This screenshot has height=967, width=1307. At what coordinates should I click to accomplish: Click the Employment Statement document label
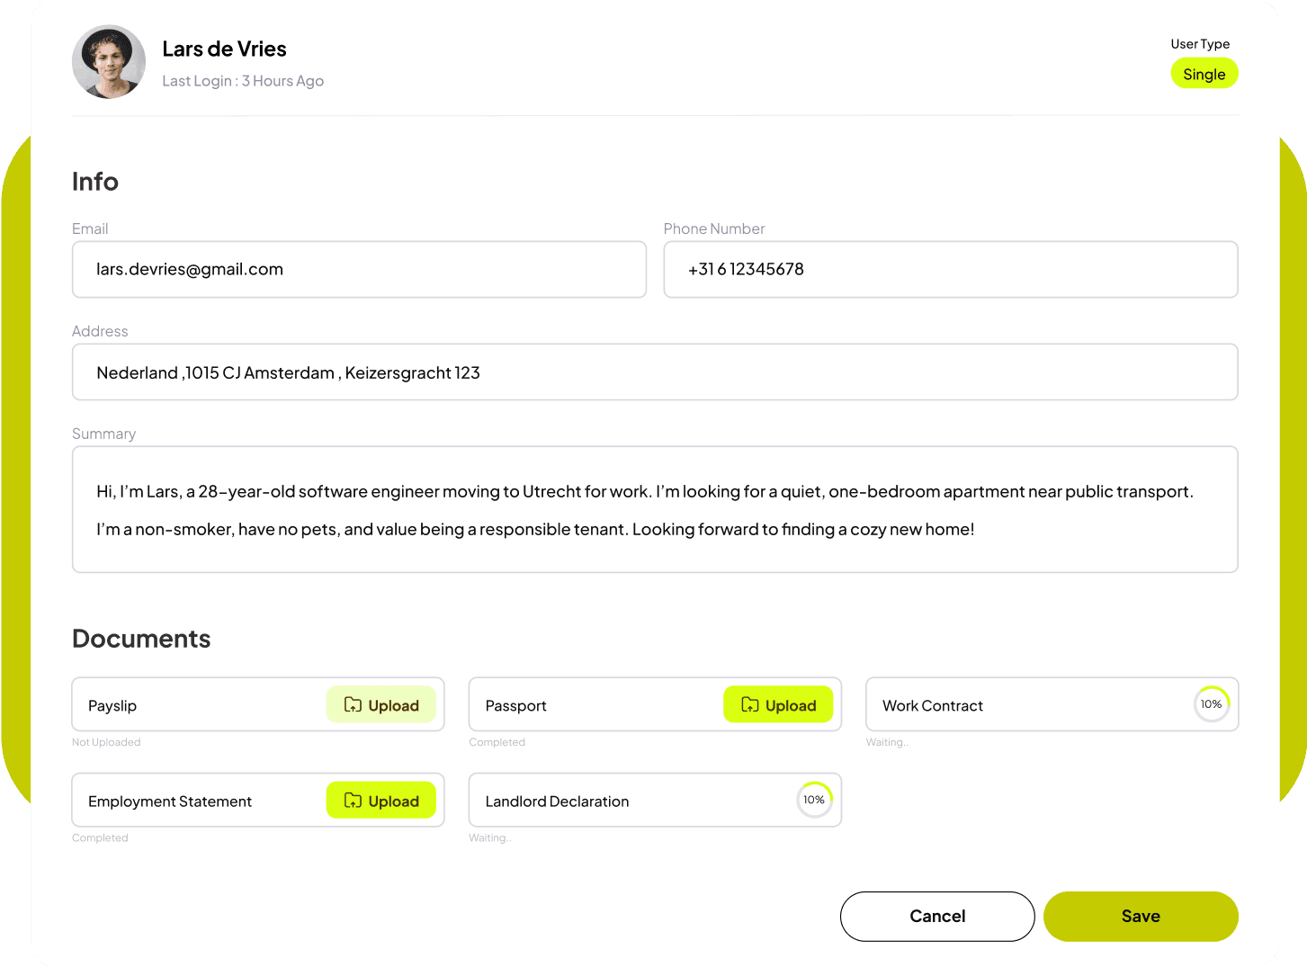(170, 801)
